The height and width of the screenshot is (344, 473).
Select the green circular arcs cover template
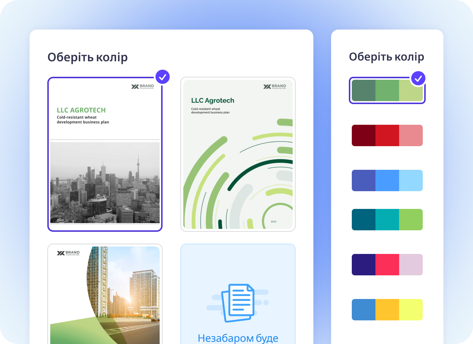238,154
